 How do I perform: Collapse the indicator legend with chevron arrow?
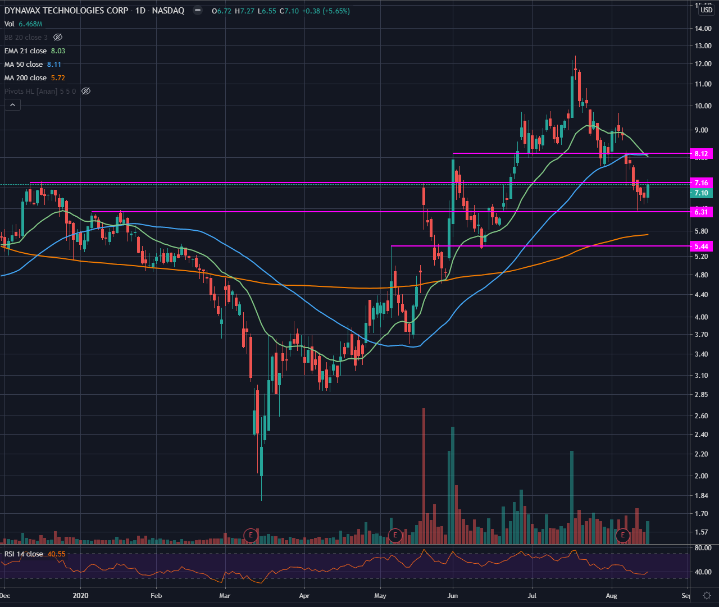(12, 104)
